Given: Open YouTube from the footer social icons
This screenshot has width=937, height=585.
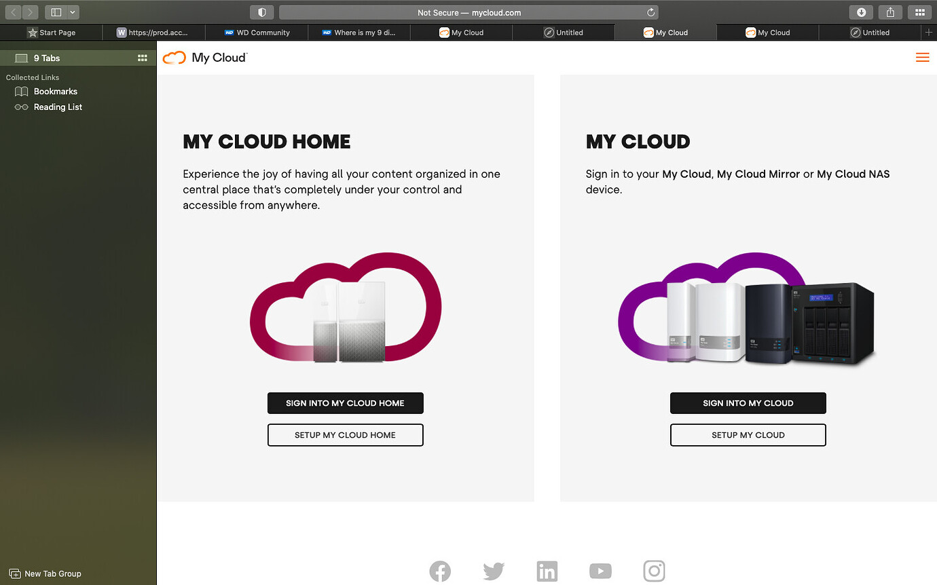Looking at the screenshot, I should pyautogui.click(x=600, y=571).
